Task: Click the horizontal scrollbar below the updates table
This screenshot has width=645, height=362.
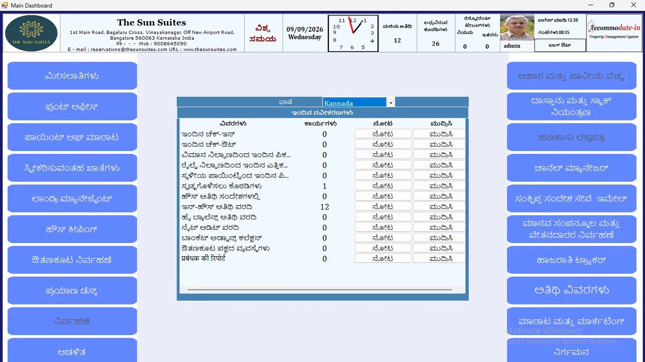Action: click(x=320, y=289)
